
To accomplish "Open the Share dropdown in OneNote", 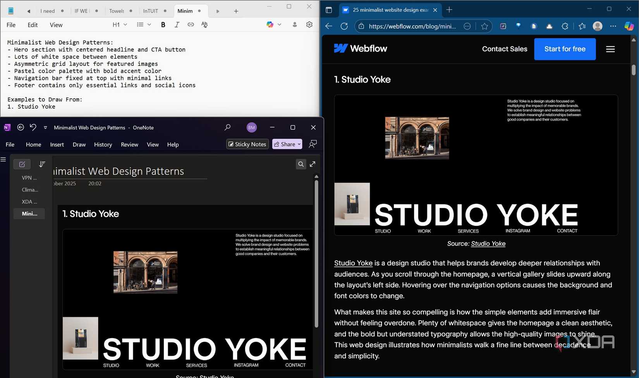I will click(x=287, y=144).
